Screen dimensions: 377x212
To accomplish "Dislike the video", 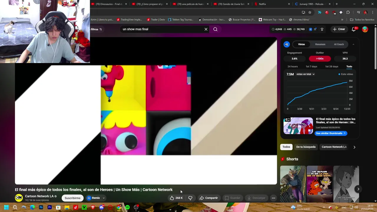I will coord(190,198).
